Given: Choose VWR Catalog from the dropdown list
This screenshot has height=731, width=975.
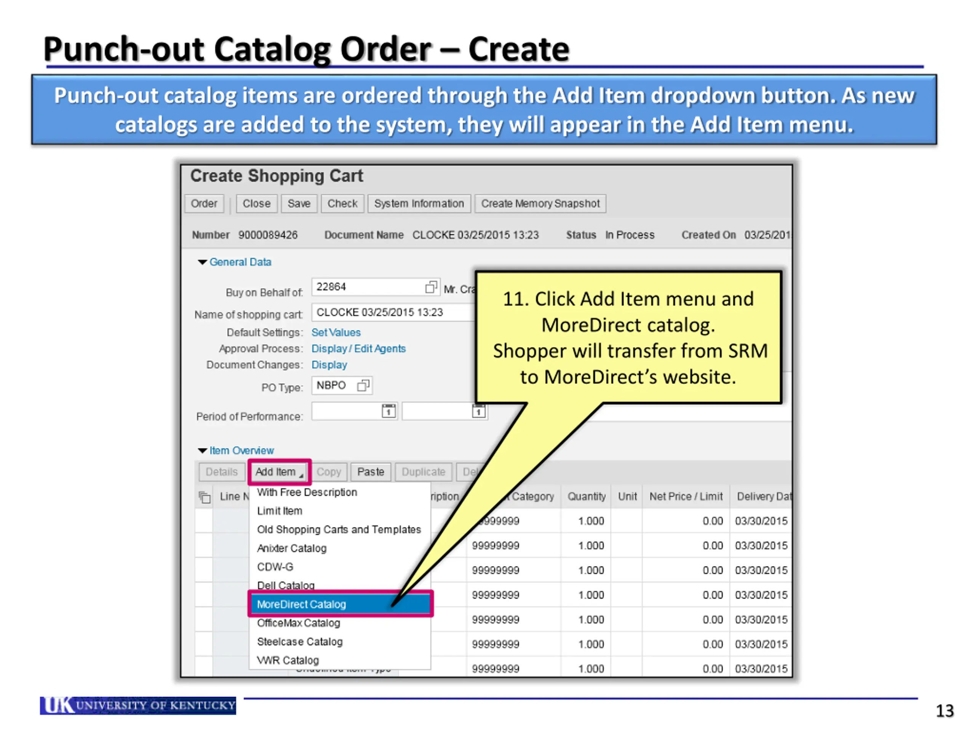Looking at the screenshot, I should pyautogui.click(x=288, y=660).
